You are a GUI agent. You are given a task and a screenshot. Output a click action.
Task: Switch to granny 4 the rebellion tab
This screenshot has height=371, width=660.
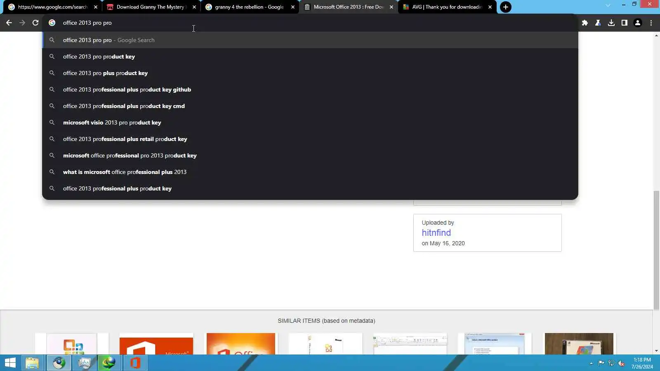pos(250,7)
